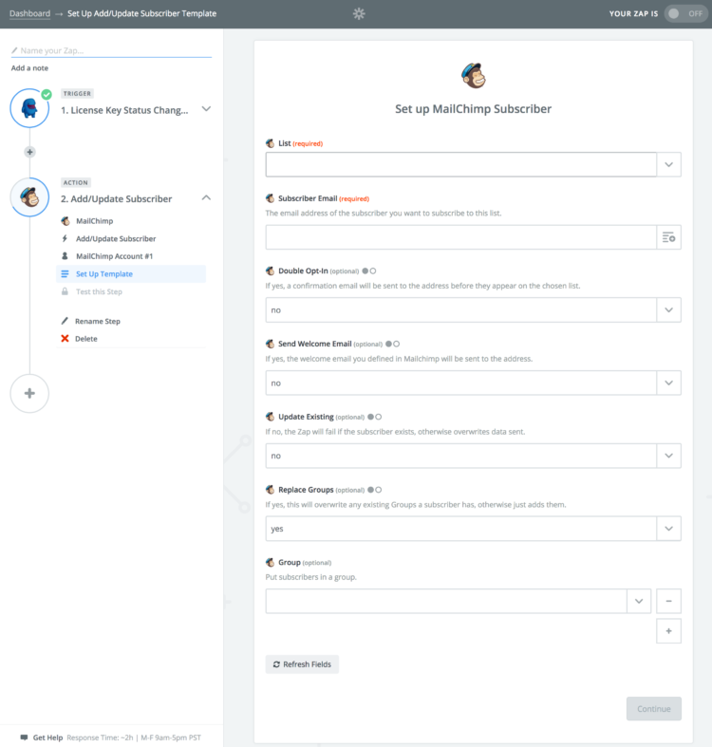The image size is (712, 747).
Task: Toggle the Replace Groups custom value switch
Action: pyautogui.click(x=375, y=490)
